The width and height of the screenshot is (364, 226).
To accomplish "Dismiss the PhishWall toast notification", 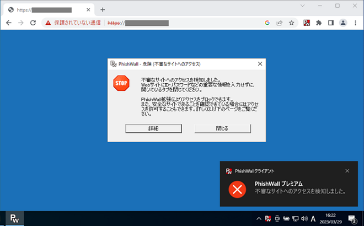I will click(x=347, y=171).
